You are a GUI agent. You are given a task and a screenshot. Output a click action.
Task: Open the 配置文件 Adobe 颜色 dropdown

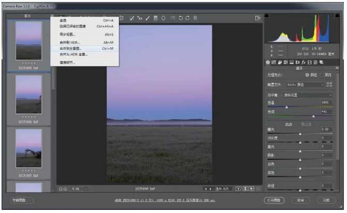coord(305,85)
